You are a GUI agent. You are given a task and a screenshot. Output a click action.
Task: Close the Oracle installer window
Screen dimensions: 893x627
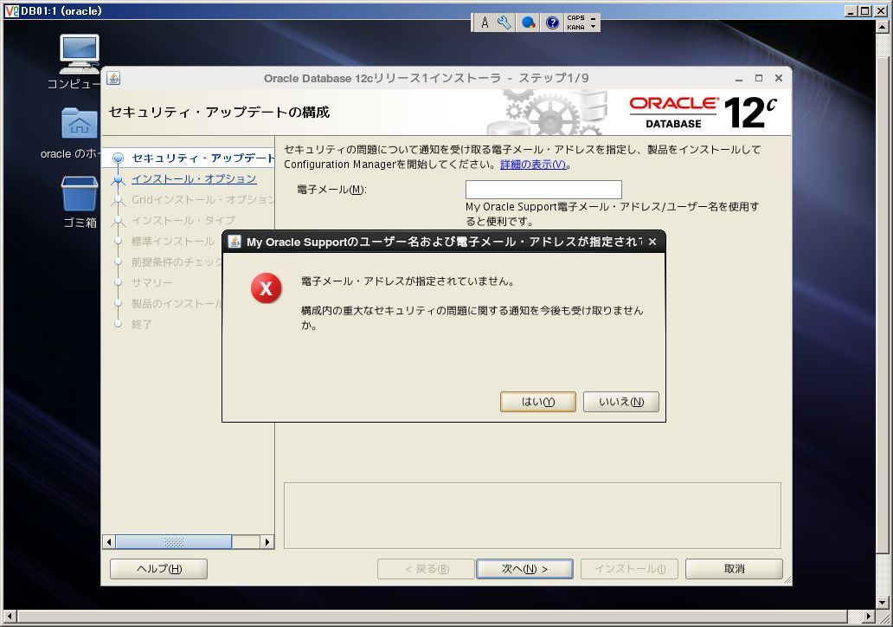(779, 79)
